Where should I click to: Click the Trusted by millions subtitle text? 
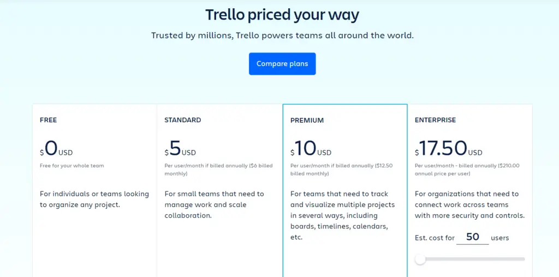click(282, 35)
